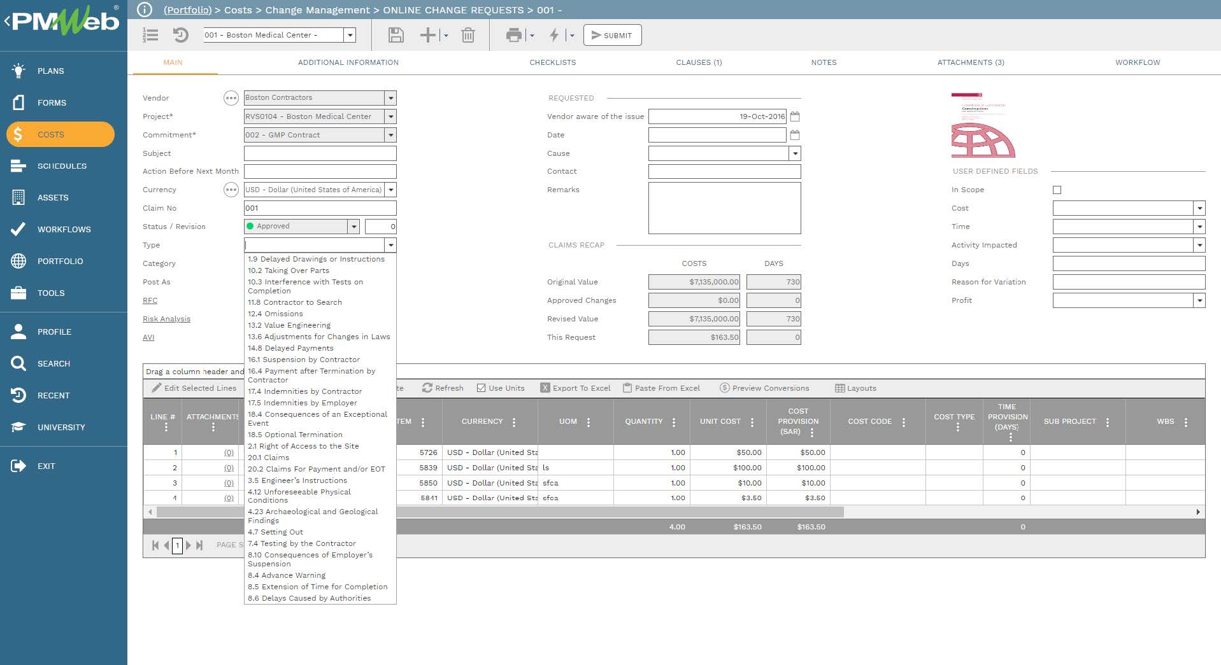Save the record with floppy disk icon

click(x=396, y=35)
